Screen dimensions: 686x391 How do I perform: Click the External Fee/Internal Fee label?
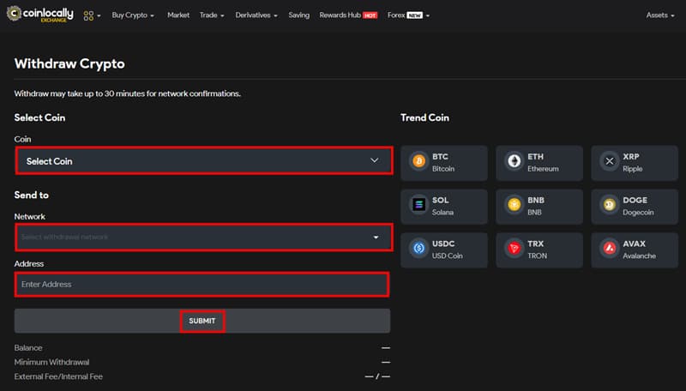point(58,376)
